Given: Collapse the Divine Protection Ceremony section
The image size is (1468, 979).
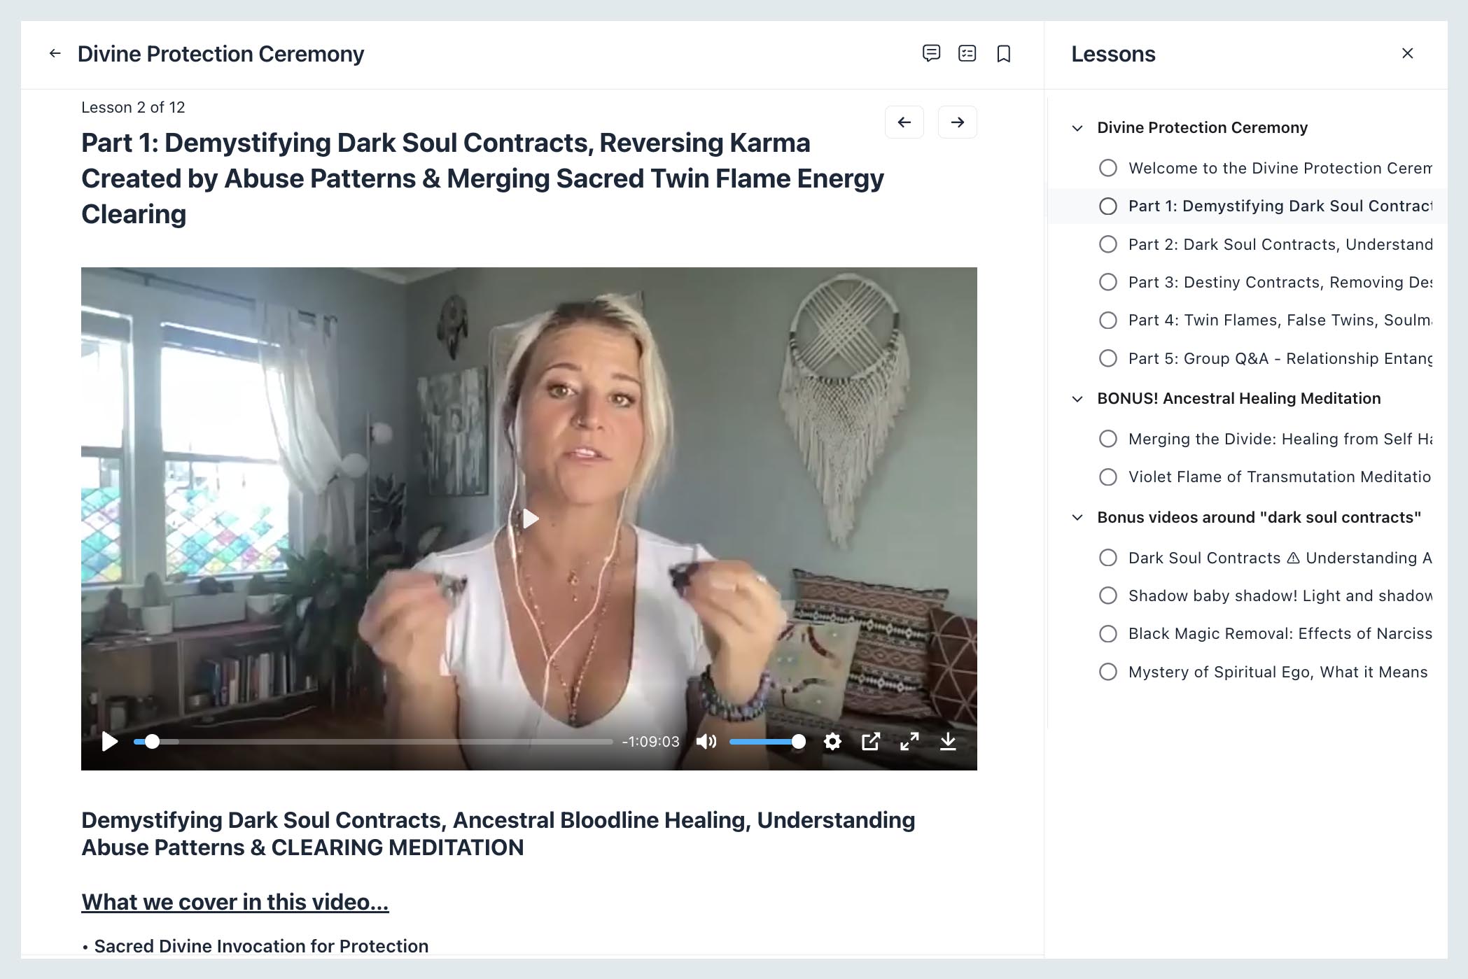Looking at the screenshot, I should point(1078,128).
